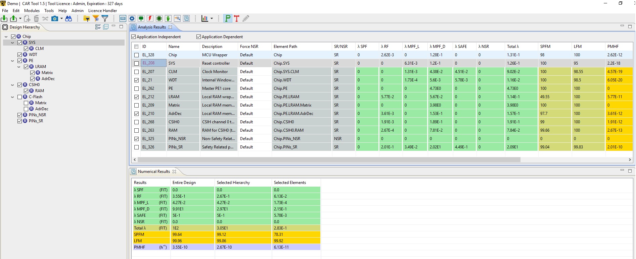Click the green import arrow icon
This screenshot has width=636, height=259.
pos(4,19)
